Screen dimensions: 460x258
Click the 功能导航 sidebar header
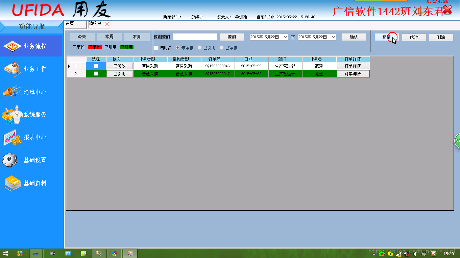tap(31, 27)
